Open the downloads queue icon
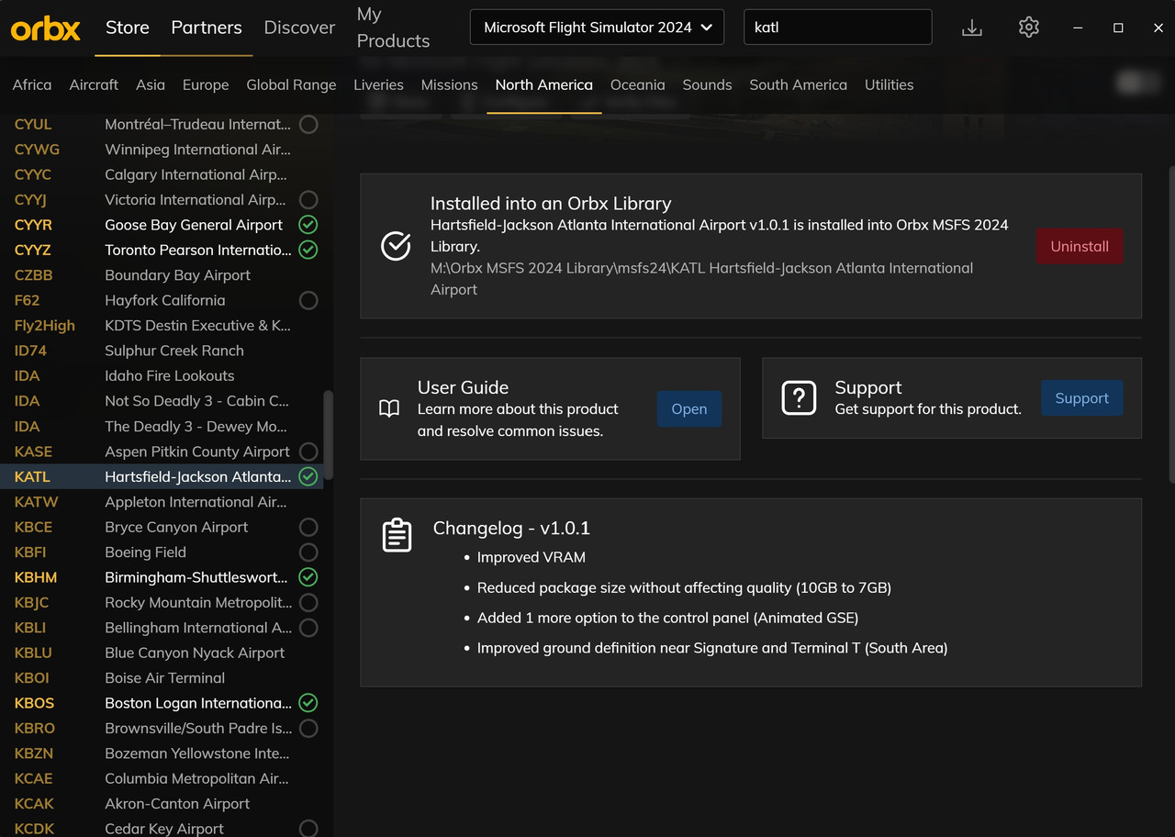 [972, 28]
